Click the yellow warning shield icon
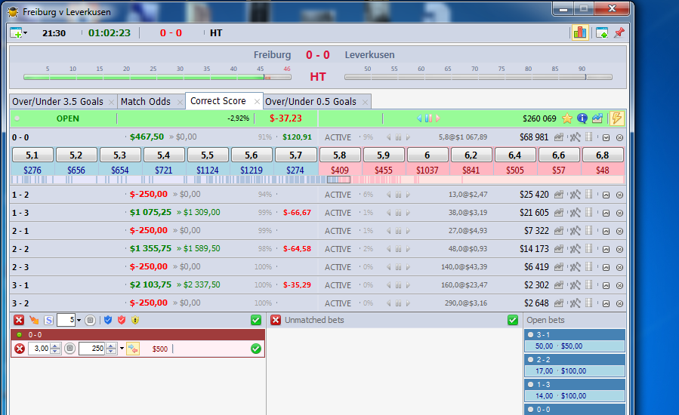The height and width of the screenshot is (415, 679). tap(135, 320)
